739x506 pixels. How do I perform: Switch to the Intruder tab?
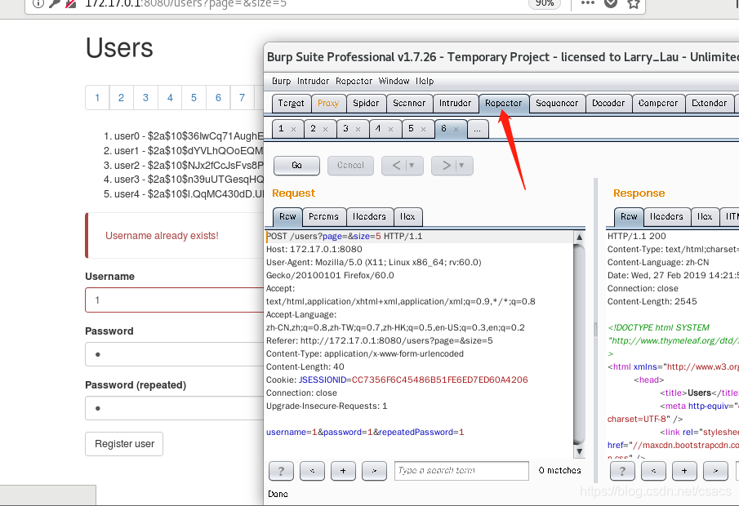tap(455, 103)
